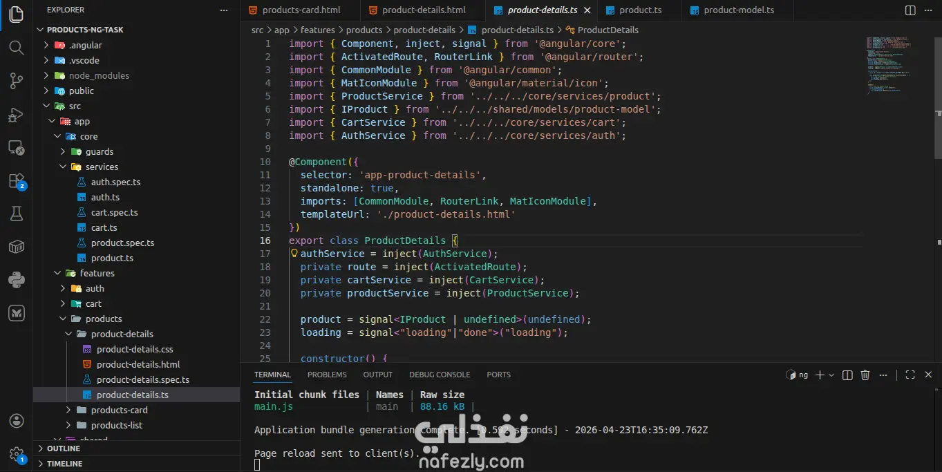942x472 pixels.
Task: Expand the .angular folder
Action: pos(138,45)
